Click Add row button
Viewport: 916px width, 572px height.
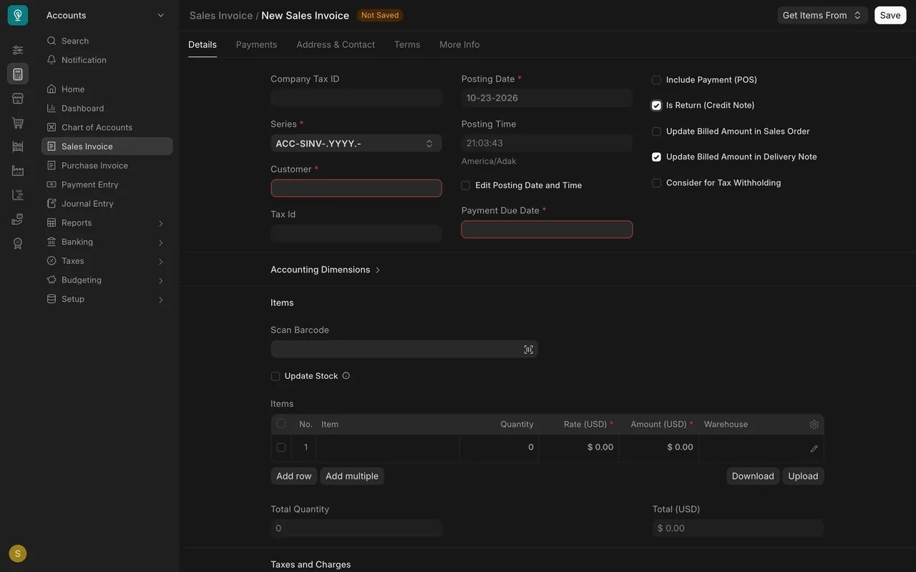[x=294, y=476]
